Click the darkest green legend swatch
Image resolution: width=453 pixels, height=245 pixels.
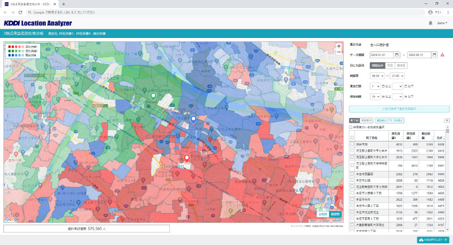coord(10,51)
